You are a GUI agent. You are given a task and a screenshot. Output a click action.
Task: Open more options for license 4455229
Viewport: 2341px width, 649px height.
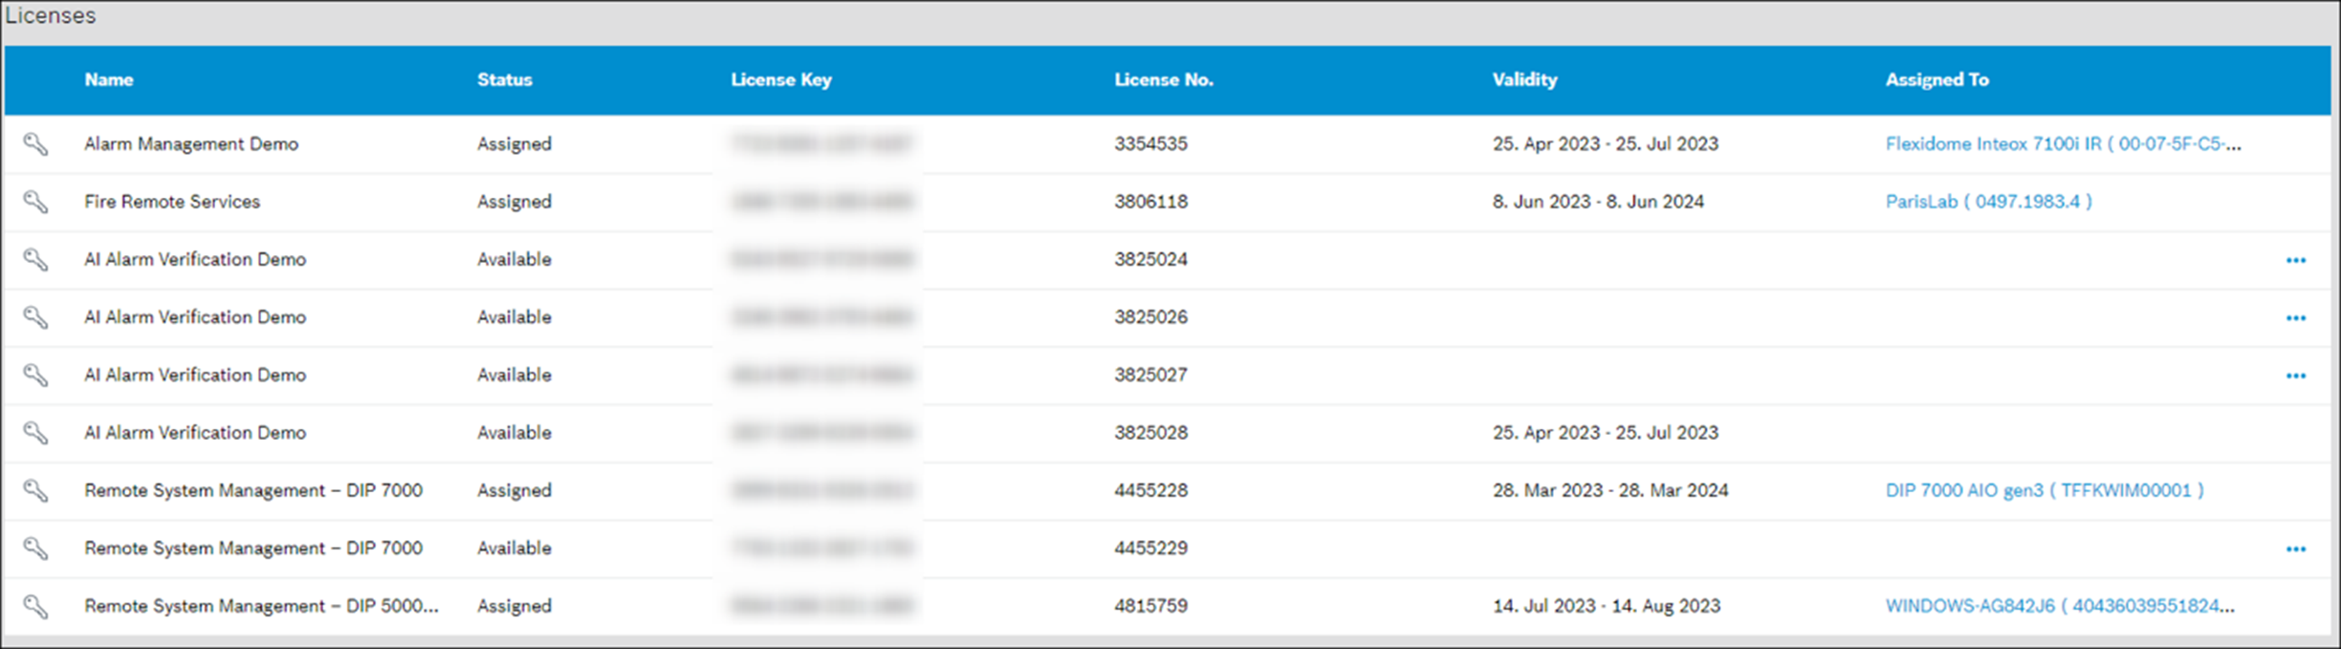[x=2295, y=550]
